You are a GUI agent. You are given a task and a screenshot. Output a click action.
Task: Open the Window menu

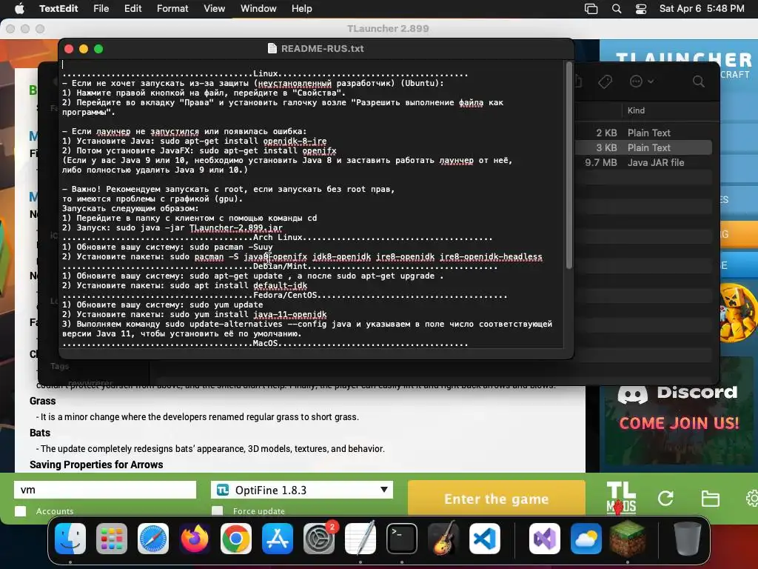pos(258,8)
